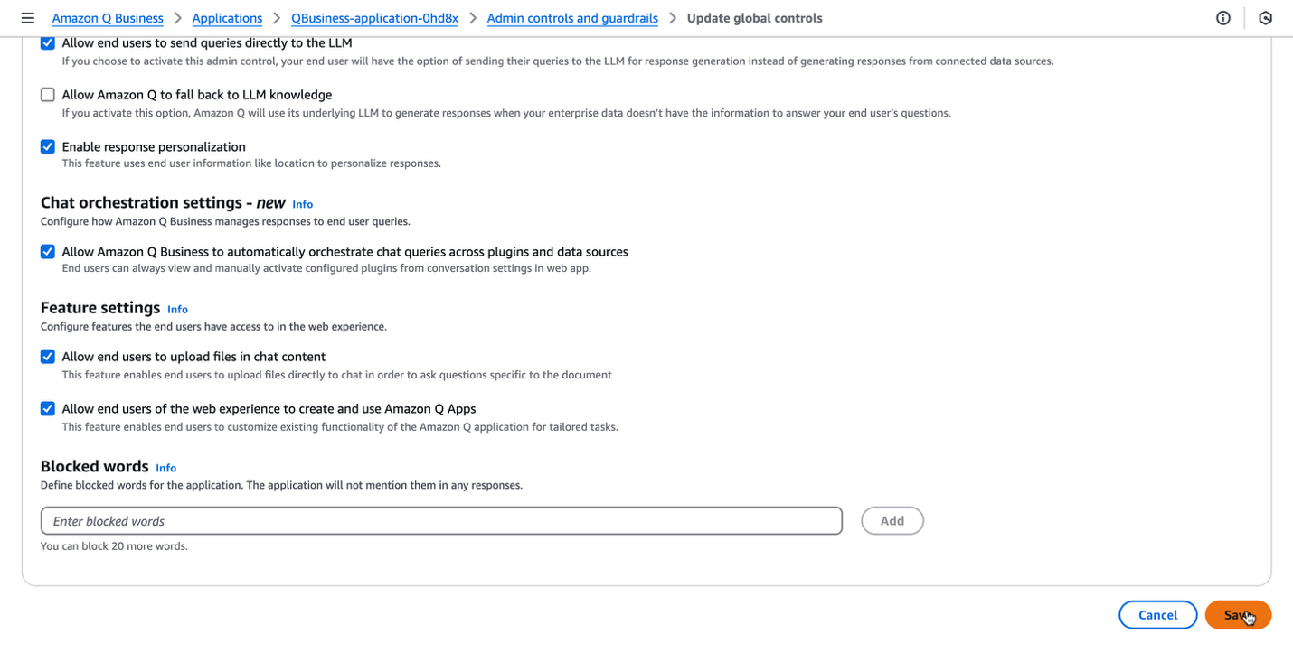Enable Allow Amazon Q to fall back to LLM knowledge

point(48,95)
